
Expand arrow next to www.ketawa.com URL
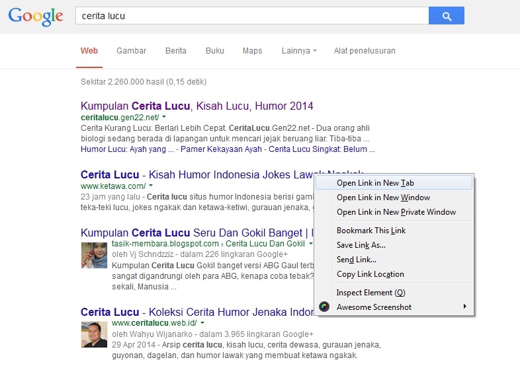click(151, 186)
